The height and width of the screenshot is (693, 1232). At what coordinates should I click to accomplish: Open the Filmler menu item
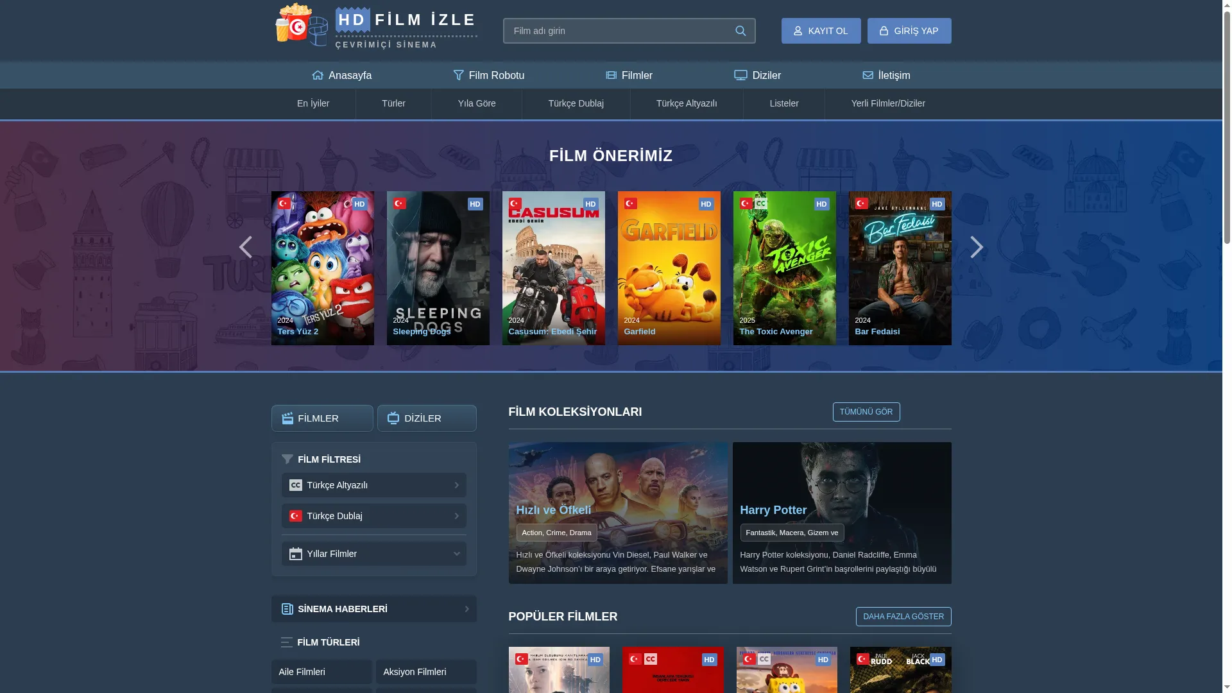[629, 76]
